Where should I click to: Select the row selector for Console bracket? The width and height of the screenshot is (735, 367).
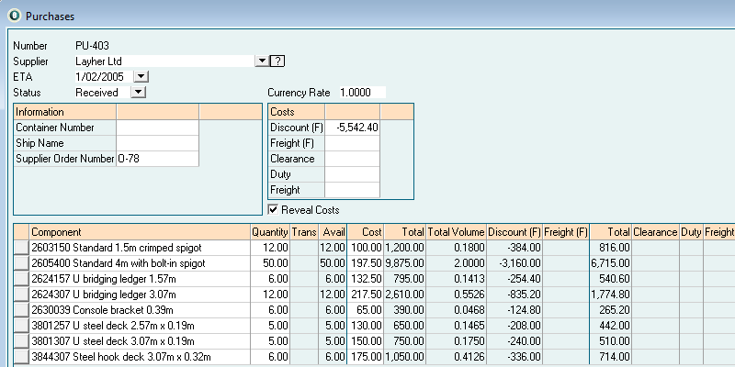coord(22,310)
